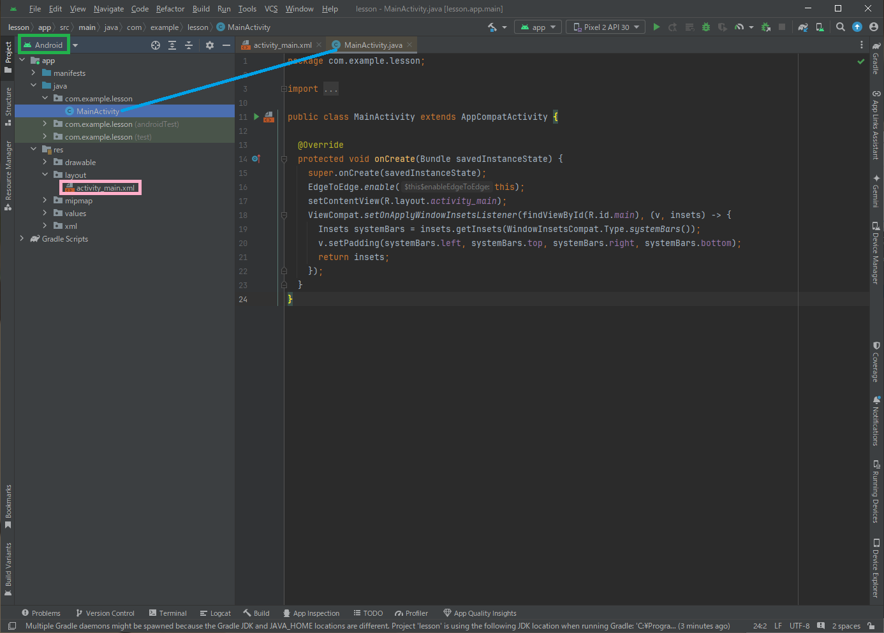This screenshot has height=633, width=884.
Task: Open the Problems tool window
Action: tap(41, 613)
